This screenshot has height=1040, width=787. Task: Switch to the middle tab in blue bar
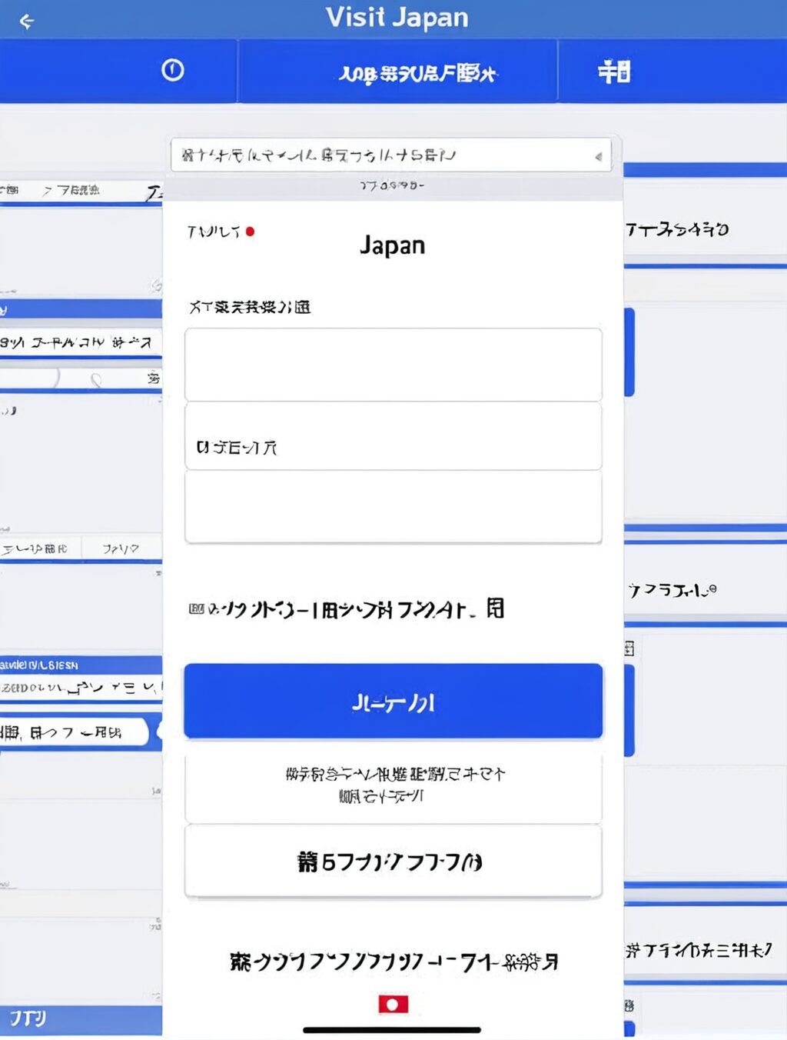397,72
